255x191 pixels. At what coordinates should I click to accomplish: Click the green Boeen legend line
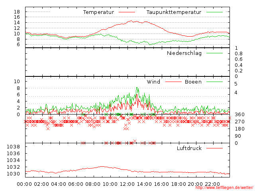point(214,82)
